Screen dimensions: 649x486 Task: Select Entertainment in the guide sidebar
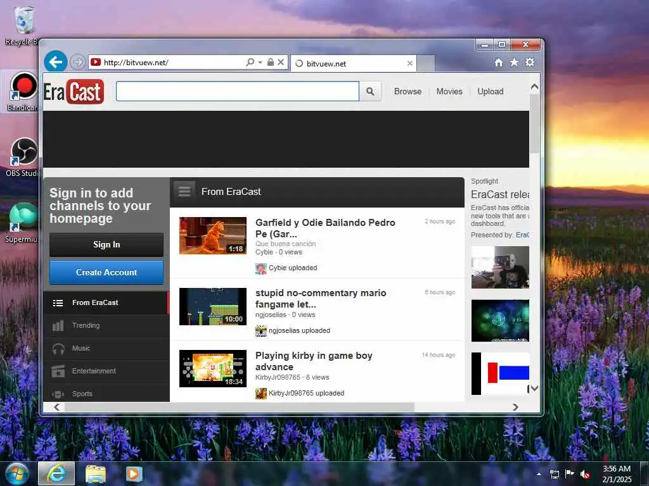pyautogui.click(x=106, y=371)
